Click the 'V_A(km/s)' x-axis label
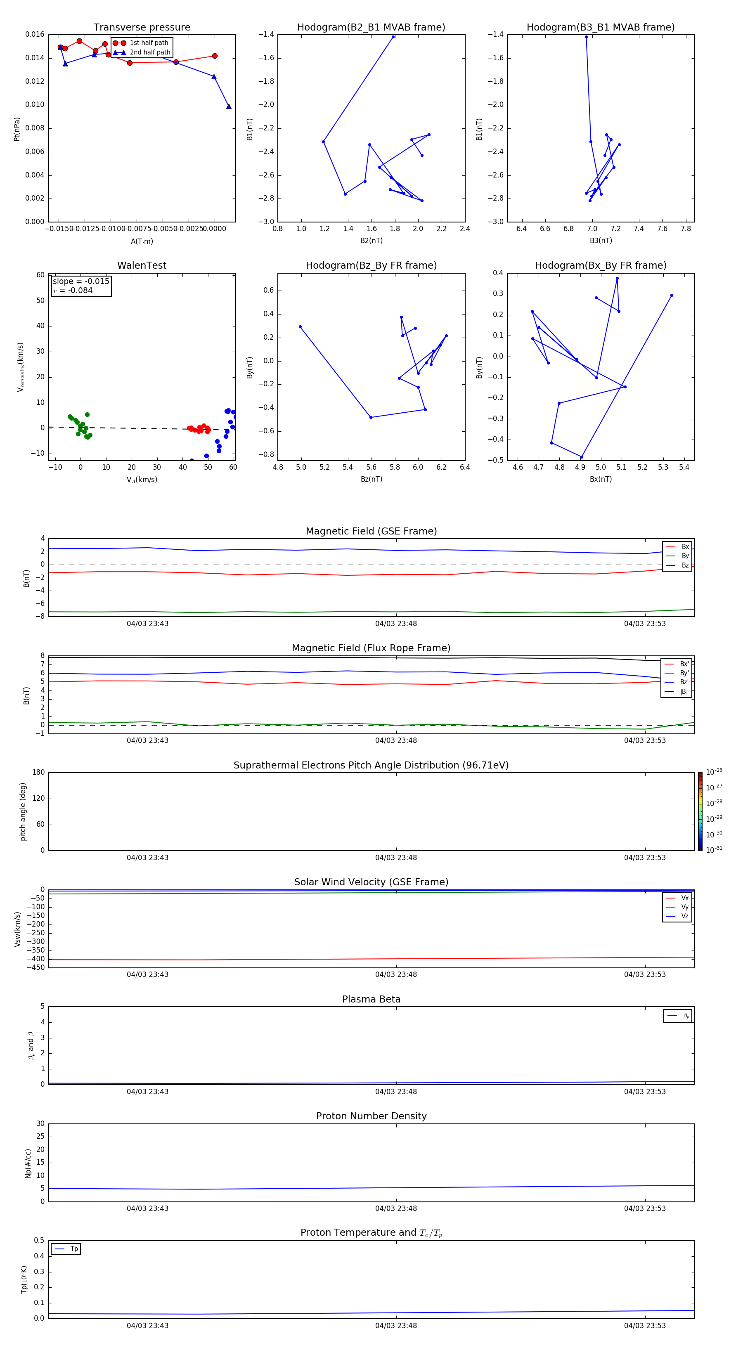This screenshot has width=743, height=1362. click(142, 480)
